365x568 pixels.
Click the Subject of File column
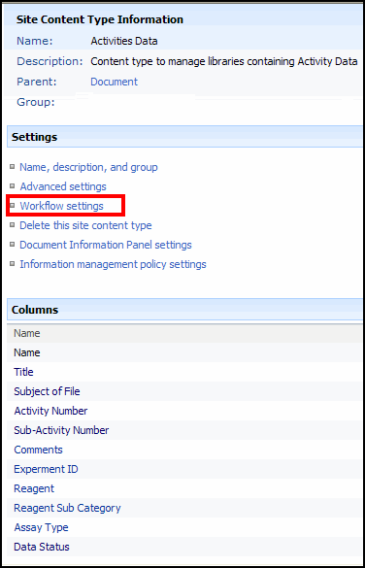coord(47,391)
